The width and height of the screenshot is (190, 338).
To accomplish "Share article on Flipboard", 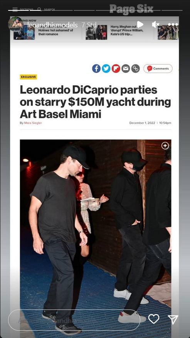I will coord(116,69).
